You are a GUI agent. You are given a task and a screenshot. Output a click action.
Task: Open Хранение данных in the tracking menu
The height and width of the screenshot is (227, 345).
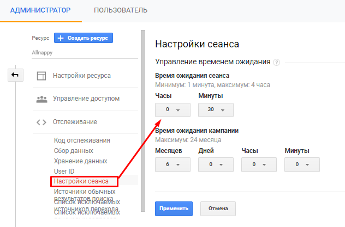pyautogui.click(x=80, y=161)
